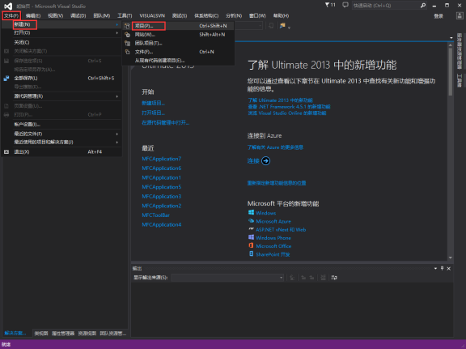Click the team project icon beside 团队项目(T)...
Image resolution: width=466 pixels, height=349 pixels.
click(x=127, y=43)
